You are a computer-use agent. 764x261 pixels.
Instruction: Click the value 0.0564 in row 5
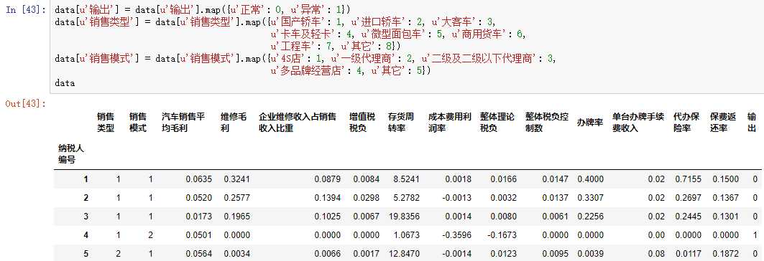199,254
